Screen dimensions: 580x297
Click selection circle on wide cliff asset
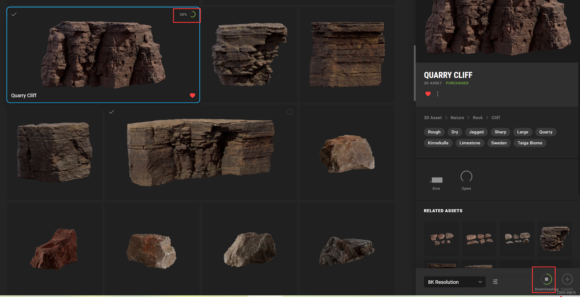pos(290,112)
